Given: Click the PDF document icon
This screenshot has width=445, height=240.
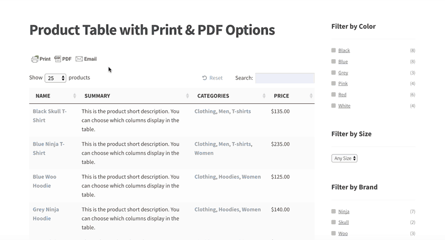Looking at the screenshot, I should coord(58,59).
